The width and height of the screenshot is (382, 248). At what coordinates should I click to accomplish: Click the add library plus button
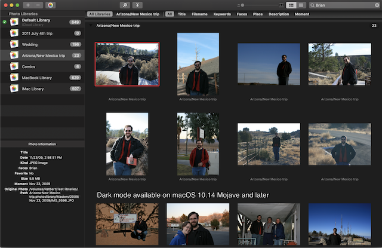tap(27, 5)
